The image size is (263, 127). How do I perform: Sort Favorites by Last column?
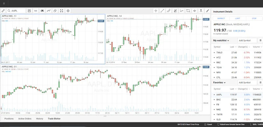[x=233, y=89]
